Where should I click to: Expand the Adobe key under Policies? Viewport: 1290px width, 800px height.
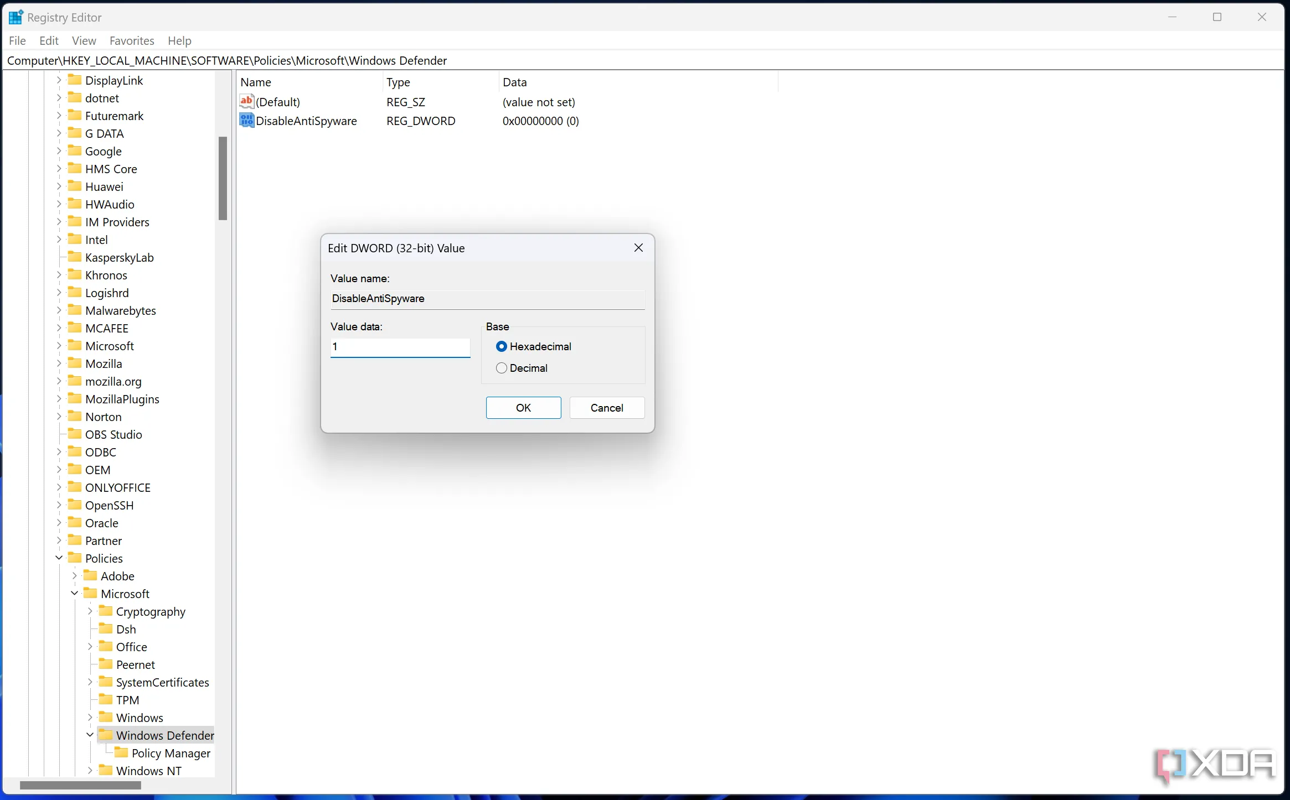pyautogui.click(x=74, y=576)
